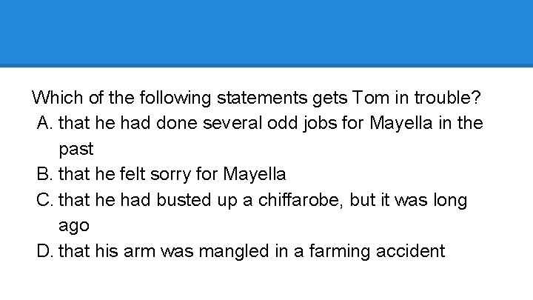Click the blank white area below option D
This screenshot has width=533, height=300.
tap(266, 281)
